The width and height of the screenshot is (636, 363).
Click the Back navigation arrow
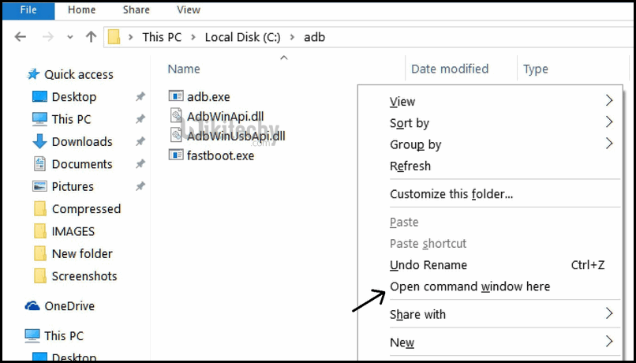point(21,37)
